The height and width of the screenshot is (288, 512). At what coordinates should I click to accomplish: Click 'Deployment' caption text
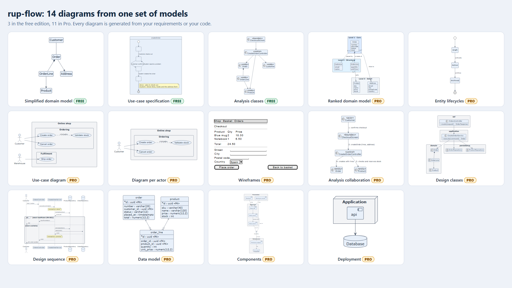pyautogui.click(x=349, y=259)
